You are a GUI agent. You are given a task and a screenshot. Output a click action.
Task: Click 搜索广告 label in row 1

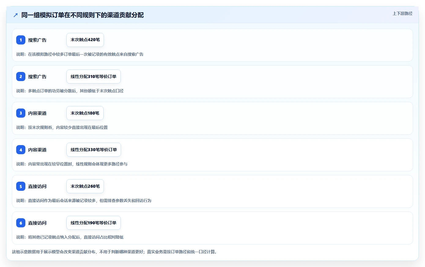pos(37,40)
